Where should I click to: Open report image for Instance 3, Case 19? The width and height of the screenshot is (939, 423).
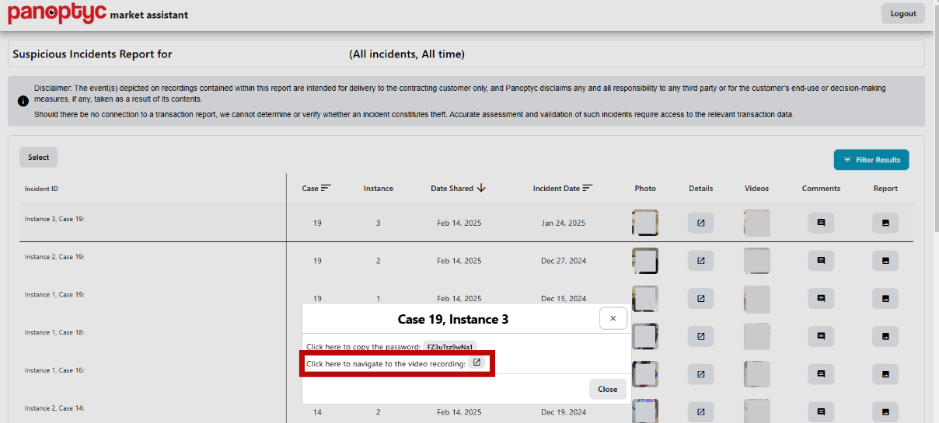[x=885, y=223]
